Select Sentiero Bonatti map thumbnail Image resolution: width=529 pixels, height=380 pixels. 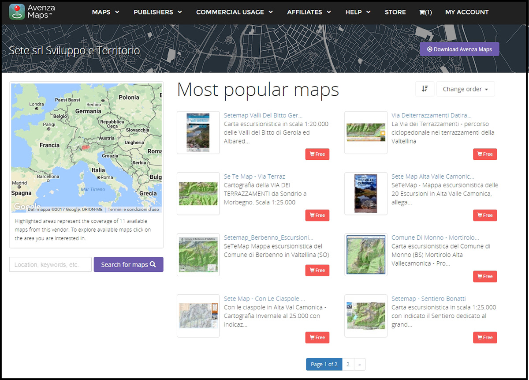[365, 316]
